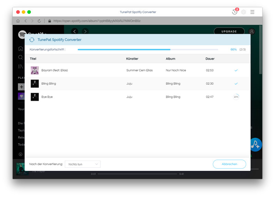Click Spotify's round back navigation button
The height and width of the screenshot is (197, 275).
(x=75, y=31)
